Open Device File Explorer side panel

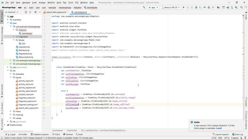click(x=246, y=120)
